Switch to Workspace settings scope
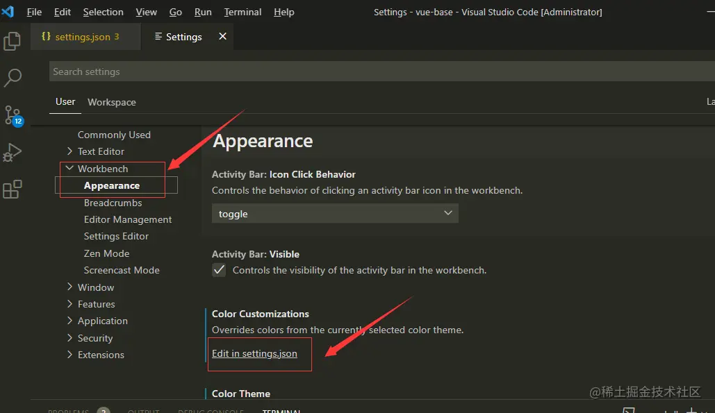This screenshot has height=413, width=715. pos(112,102)
